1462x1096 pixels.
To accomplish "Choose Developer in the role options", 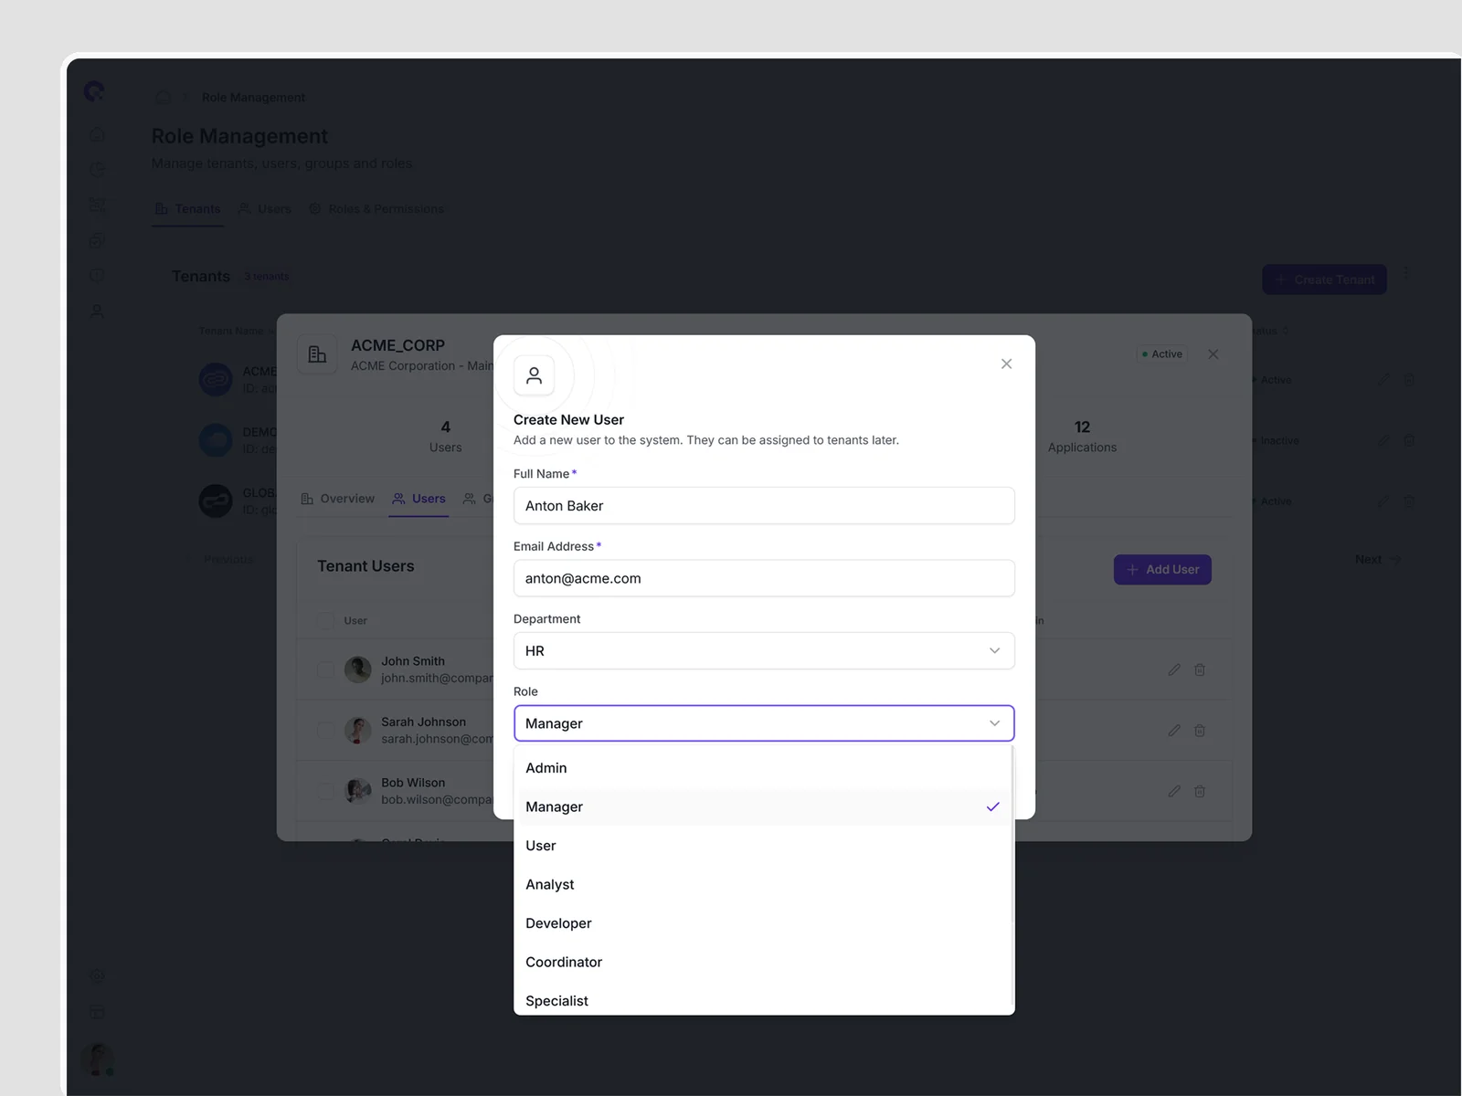I will pos(558,923).
